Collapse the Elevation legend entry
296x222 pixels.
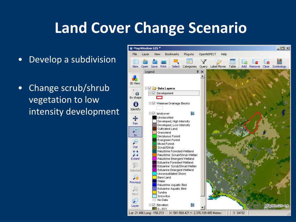click(x=150, y=205)
